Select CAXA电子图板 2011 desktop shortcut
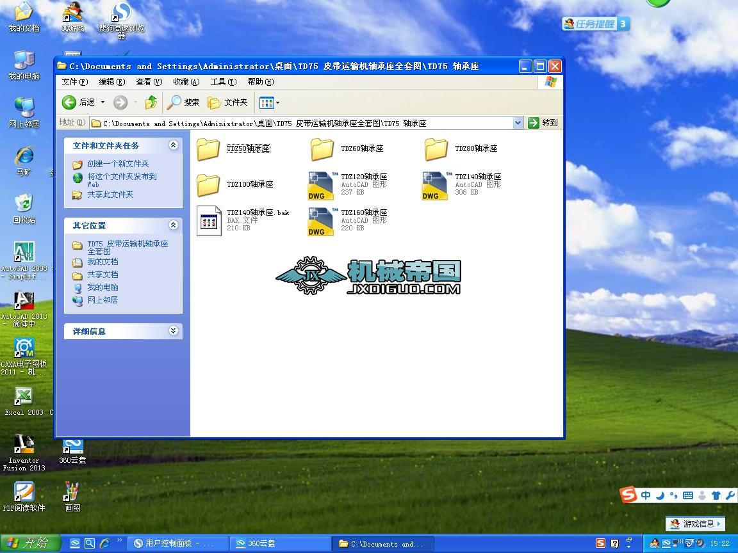 pos(24,357)
